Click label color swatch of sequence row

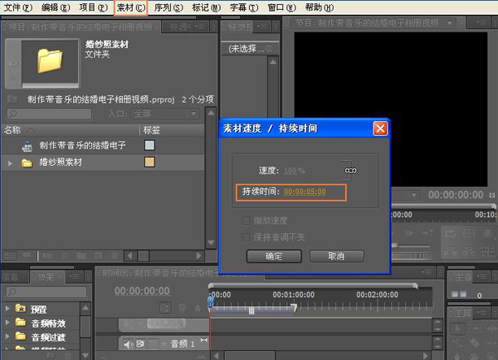point(149,145)
